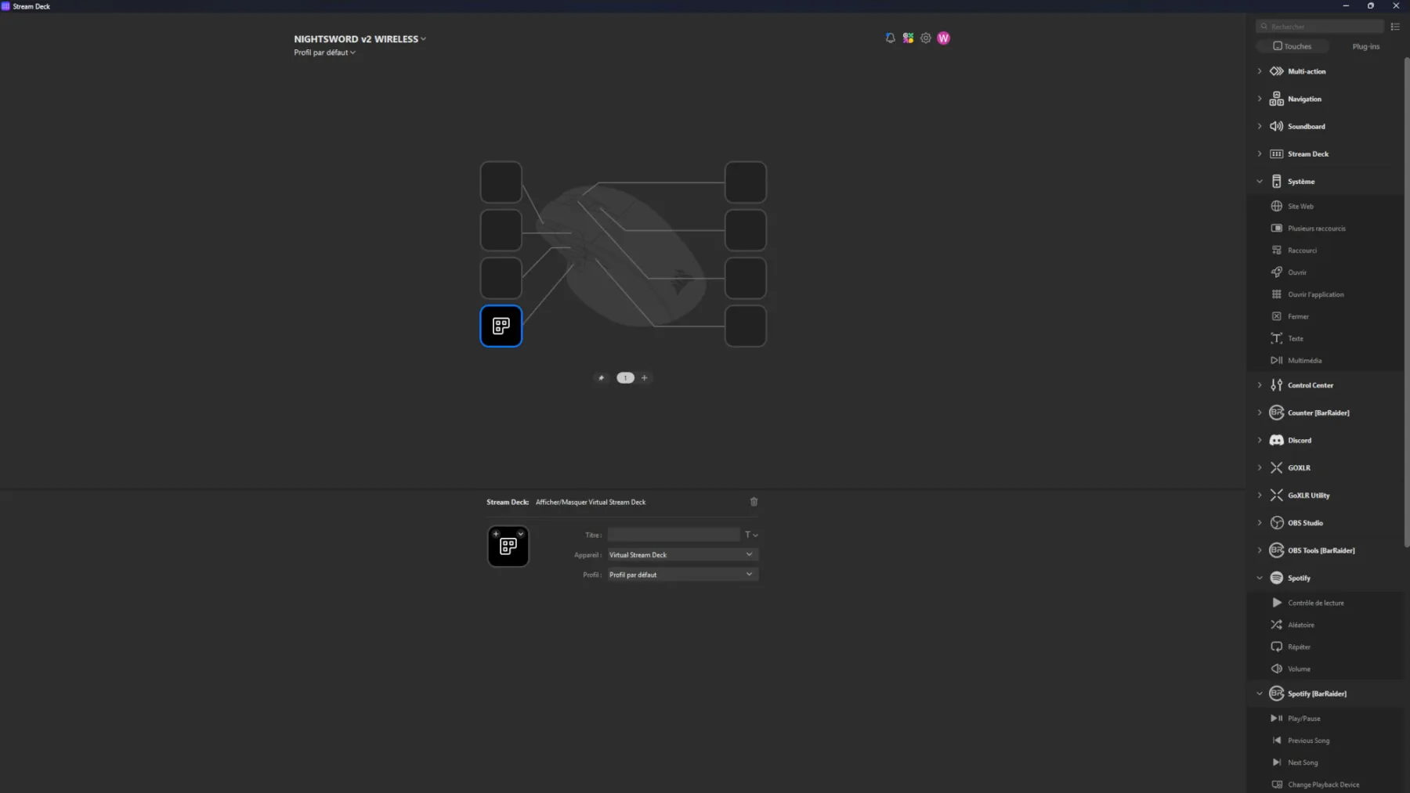This screenshot has height=793, width=1410.
Task: Switch to the Plug-ins tab
Action: coord(1365,46)
